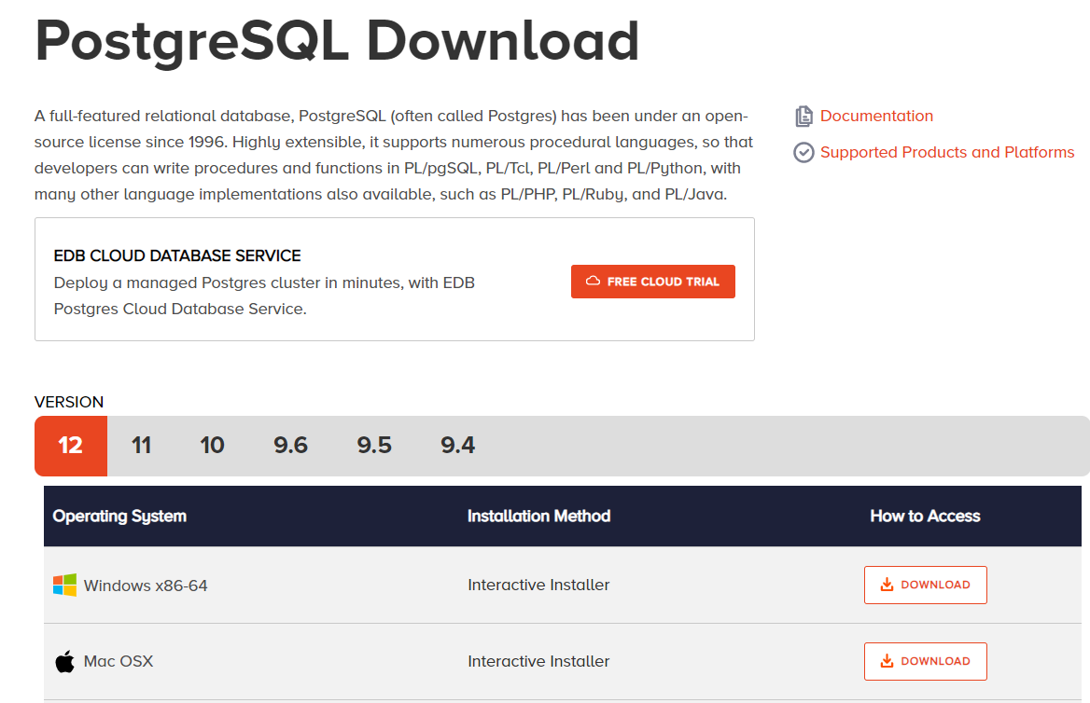
Task: Pick the 9.4 version tab
Action: coord(458,446)
